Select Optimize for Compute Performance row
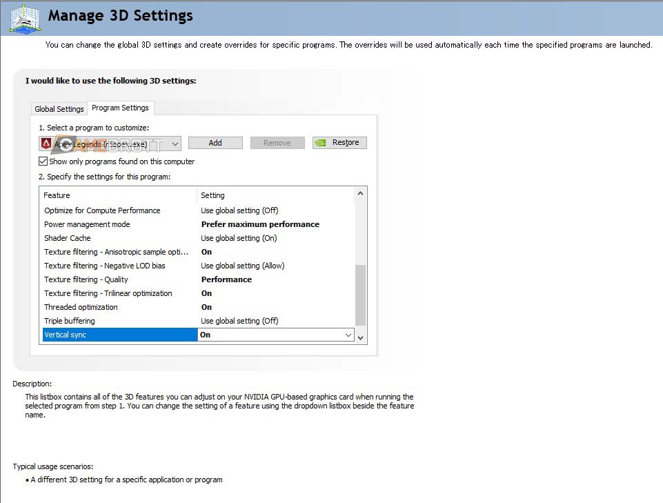The image size is (663, 503). click(102, 210)
